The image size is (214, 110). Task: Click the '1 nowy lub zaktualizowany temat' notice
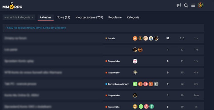(103, 28)
